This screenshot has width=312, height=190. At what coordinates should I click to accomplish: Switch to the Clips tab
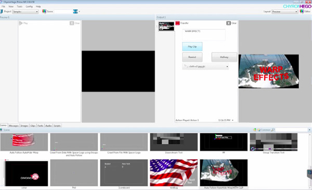pyautogui.click(x=33, y=125)
